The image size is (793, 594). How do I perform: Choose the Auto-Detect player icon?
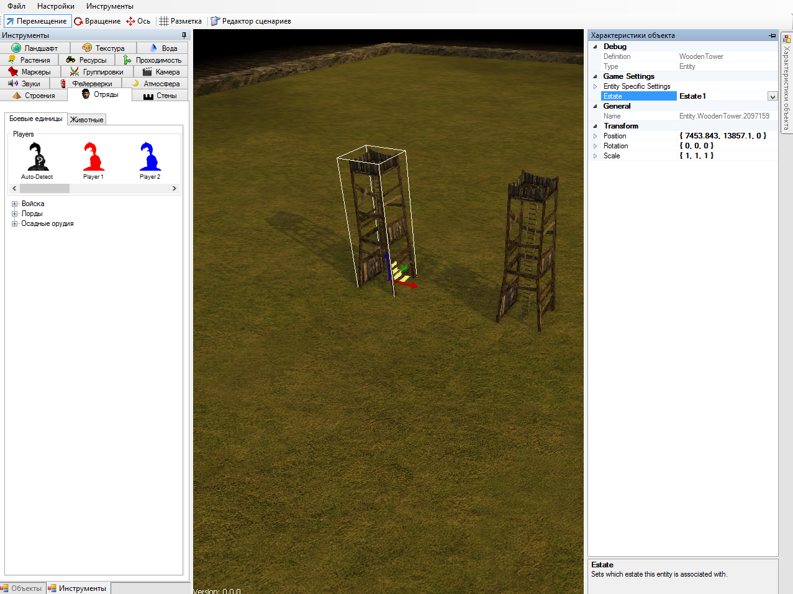pos(37,160)
